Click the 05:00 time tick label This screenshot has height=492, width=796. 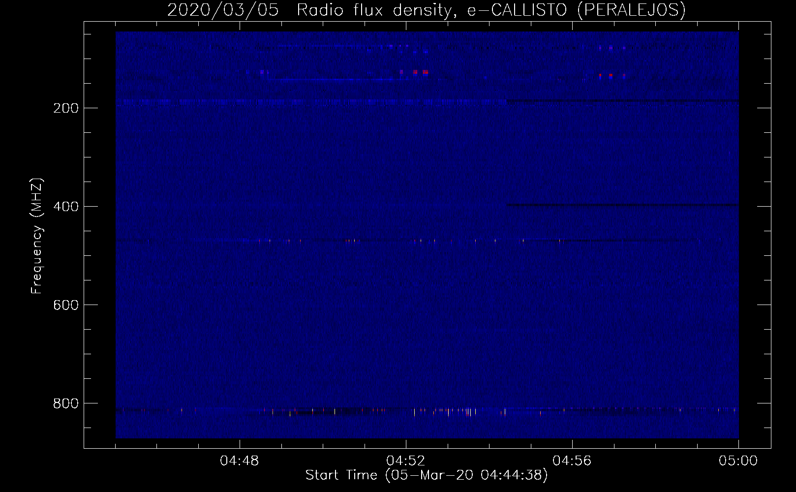pos(738,461)
